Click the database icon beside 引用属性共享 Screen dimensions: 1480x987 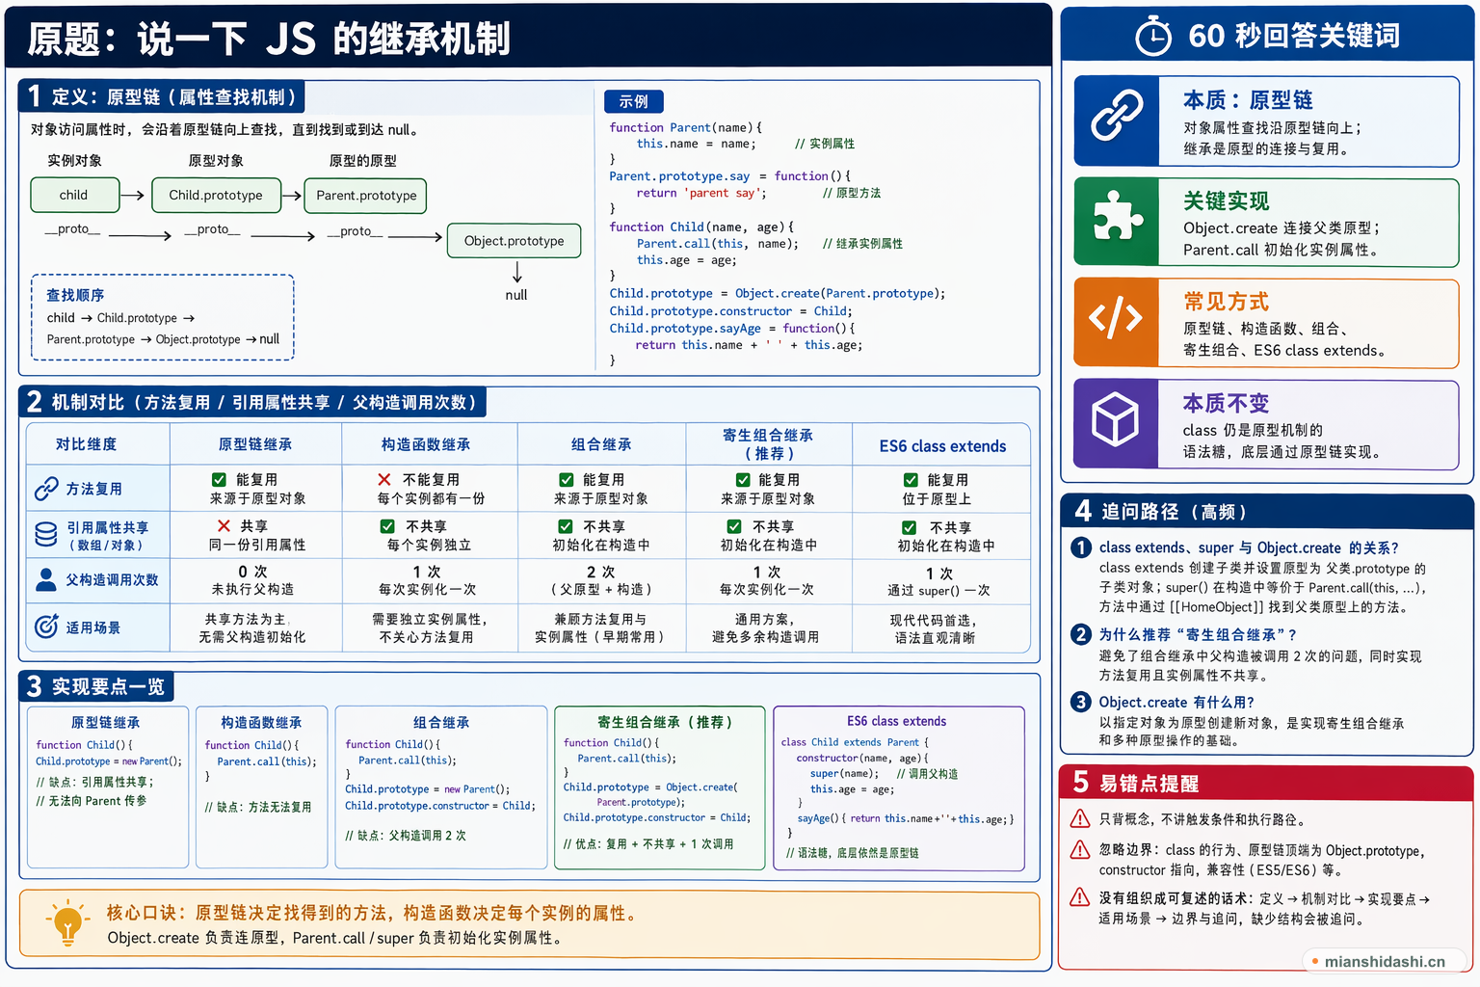click(x=46, y=534)
